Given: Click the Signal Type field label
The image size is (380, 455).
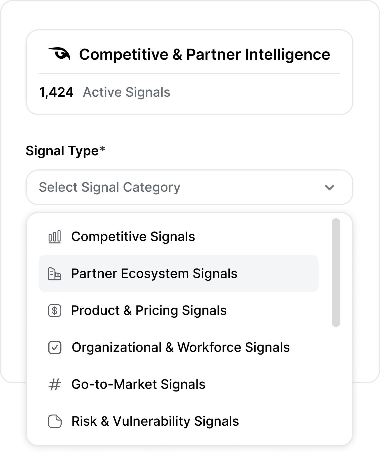Looking at the screenshot, I should tap(65, 151).
